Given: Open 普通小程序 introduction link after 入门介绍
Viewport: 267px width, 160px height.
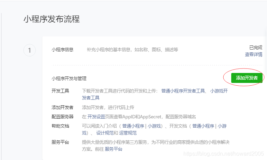Looking at the screenshot, I should pos(133,126).
